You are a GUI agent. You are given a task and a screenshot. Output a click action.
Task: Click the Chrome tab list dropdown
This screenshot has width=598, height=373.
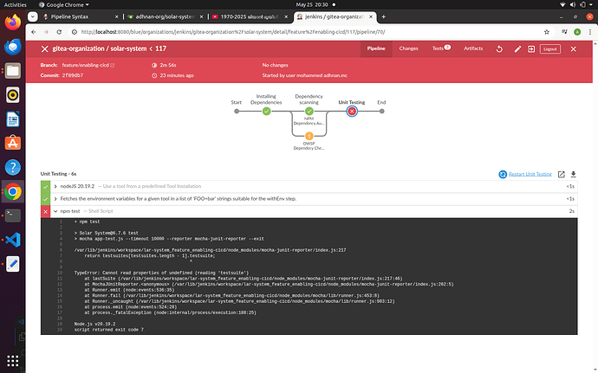(33, 16)
